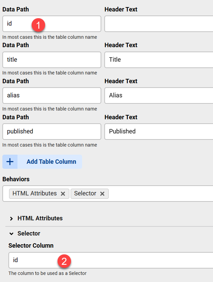
Task: Open the Behaviors selection field
Action: pyautogui.click(x=151, y=193)
